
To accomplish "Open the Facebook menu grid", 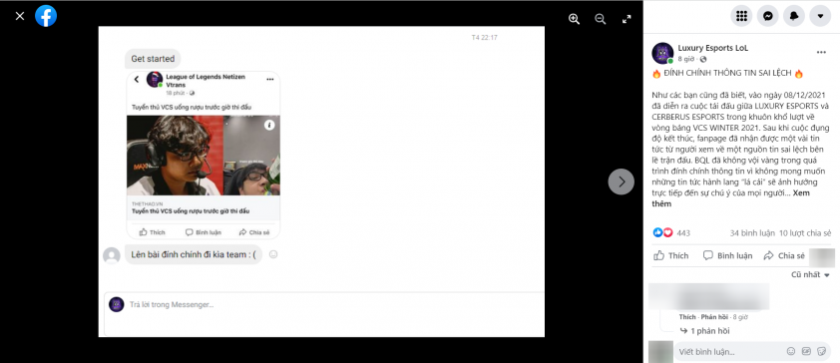I will 741,16.
